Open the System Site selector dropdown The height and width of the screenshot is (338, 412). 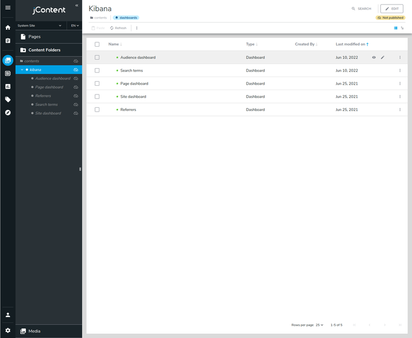pyautogui.click(x=40, y=25)
